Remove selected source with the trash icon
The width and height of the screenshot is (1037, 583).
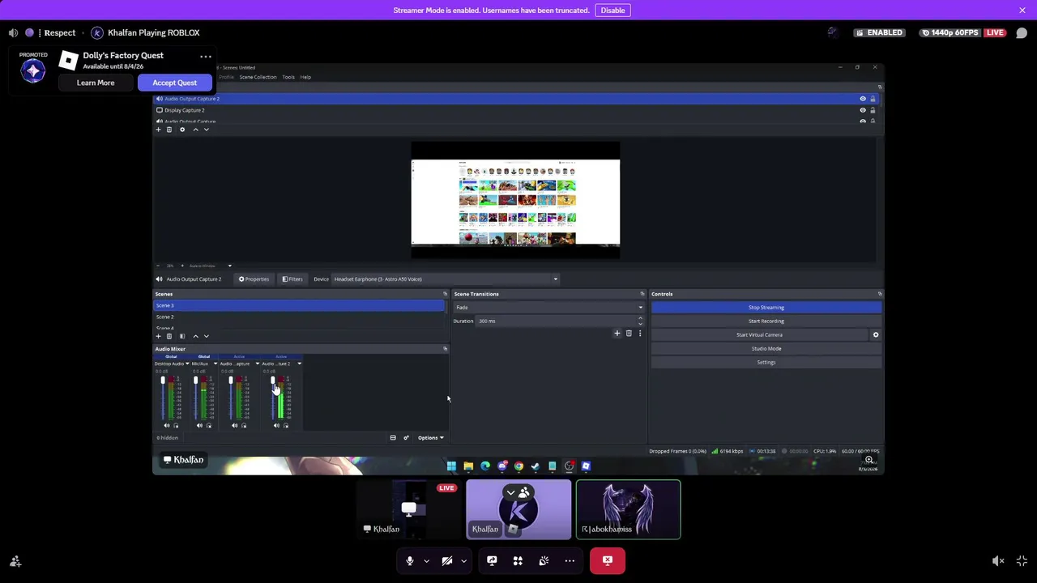coord(169,130)
